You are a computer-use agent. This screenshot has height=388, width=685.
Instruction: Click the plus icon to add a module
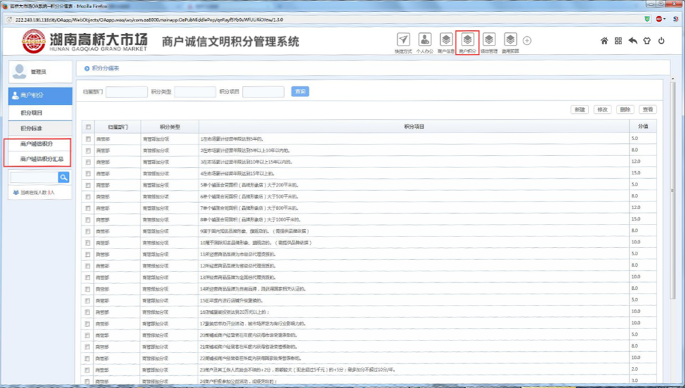pyautogui.click(x=527, y=40)
